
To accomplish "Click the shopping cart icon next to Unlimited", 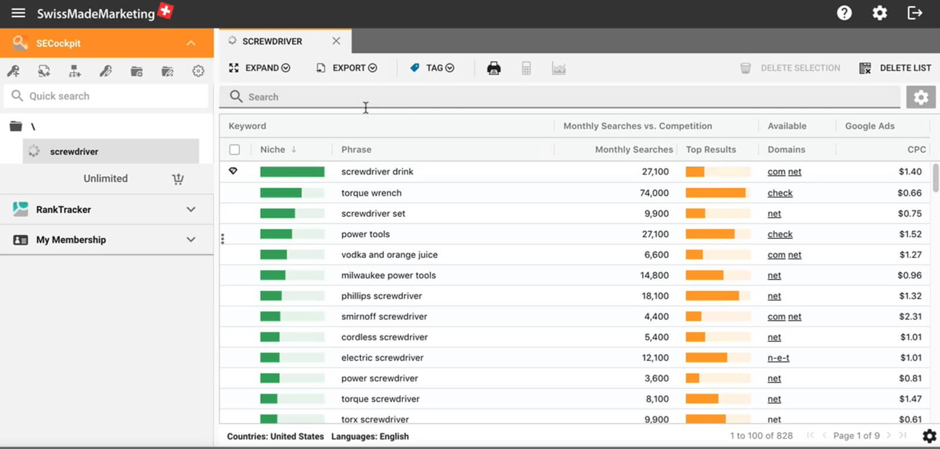I will [178, 179].
